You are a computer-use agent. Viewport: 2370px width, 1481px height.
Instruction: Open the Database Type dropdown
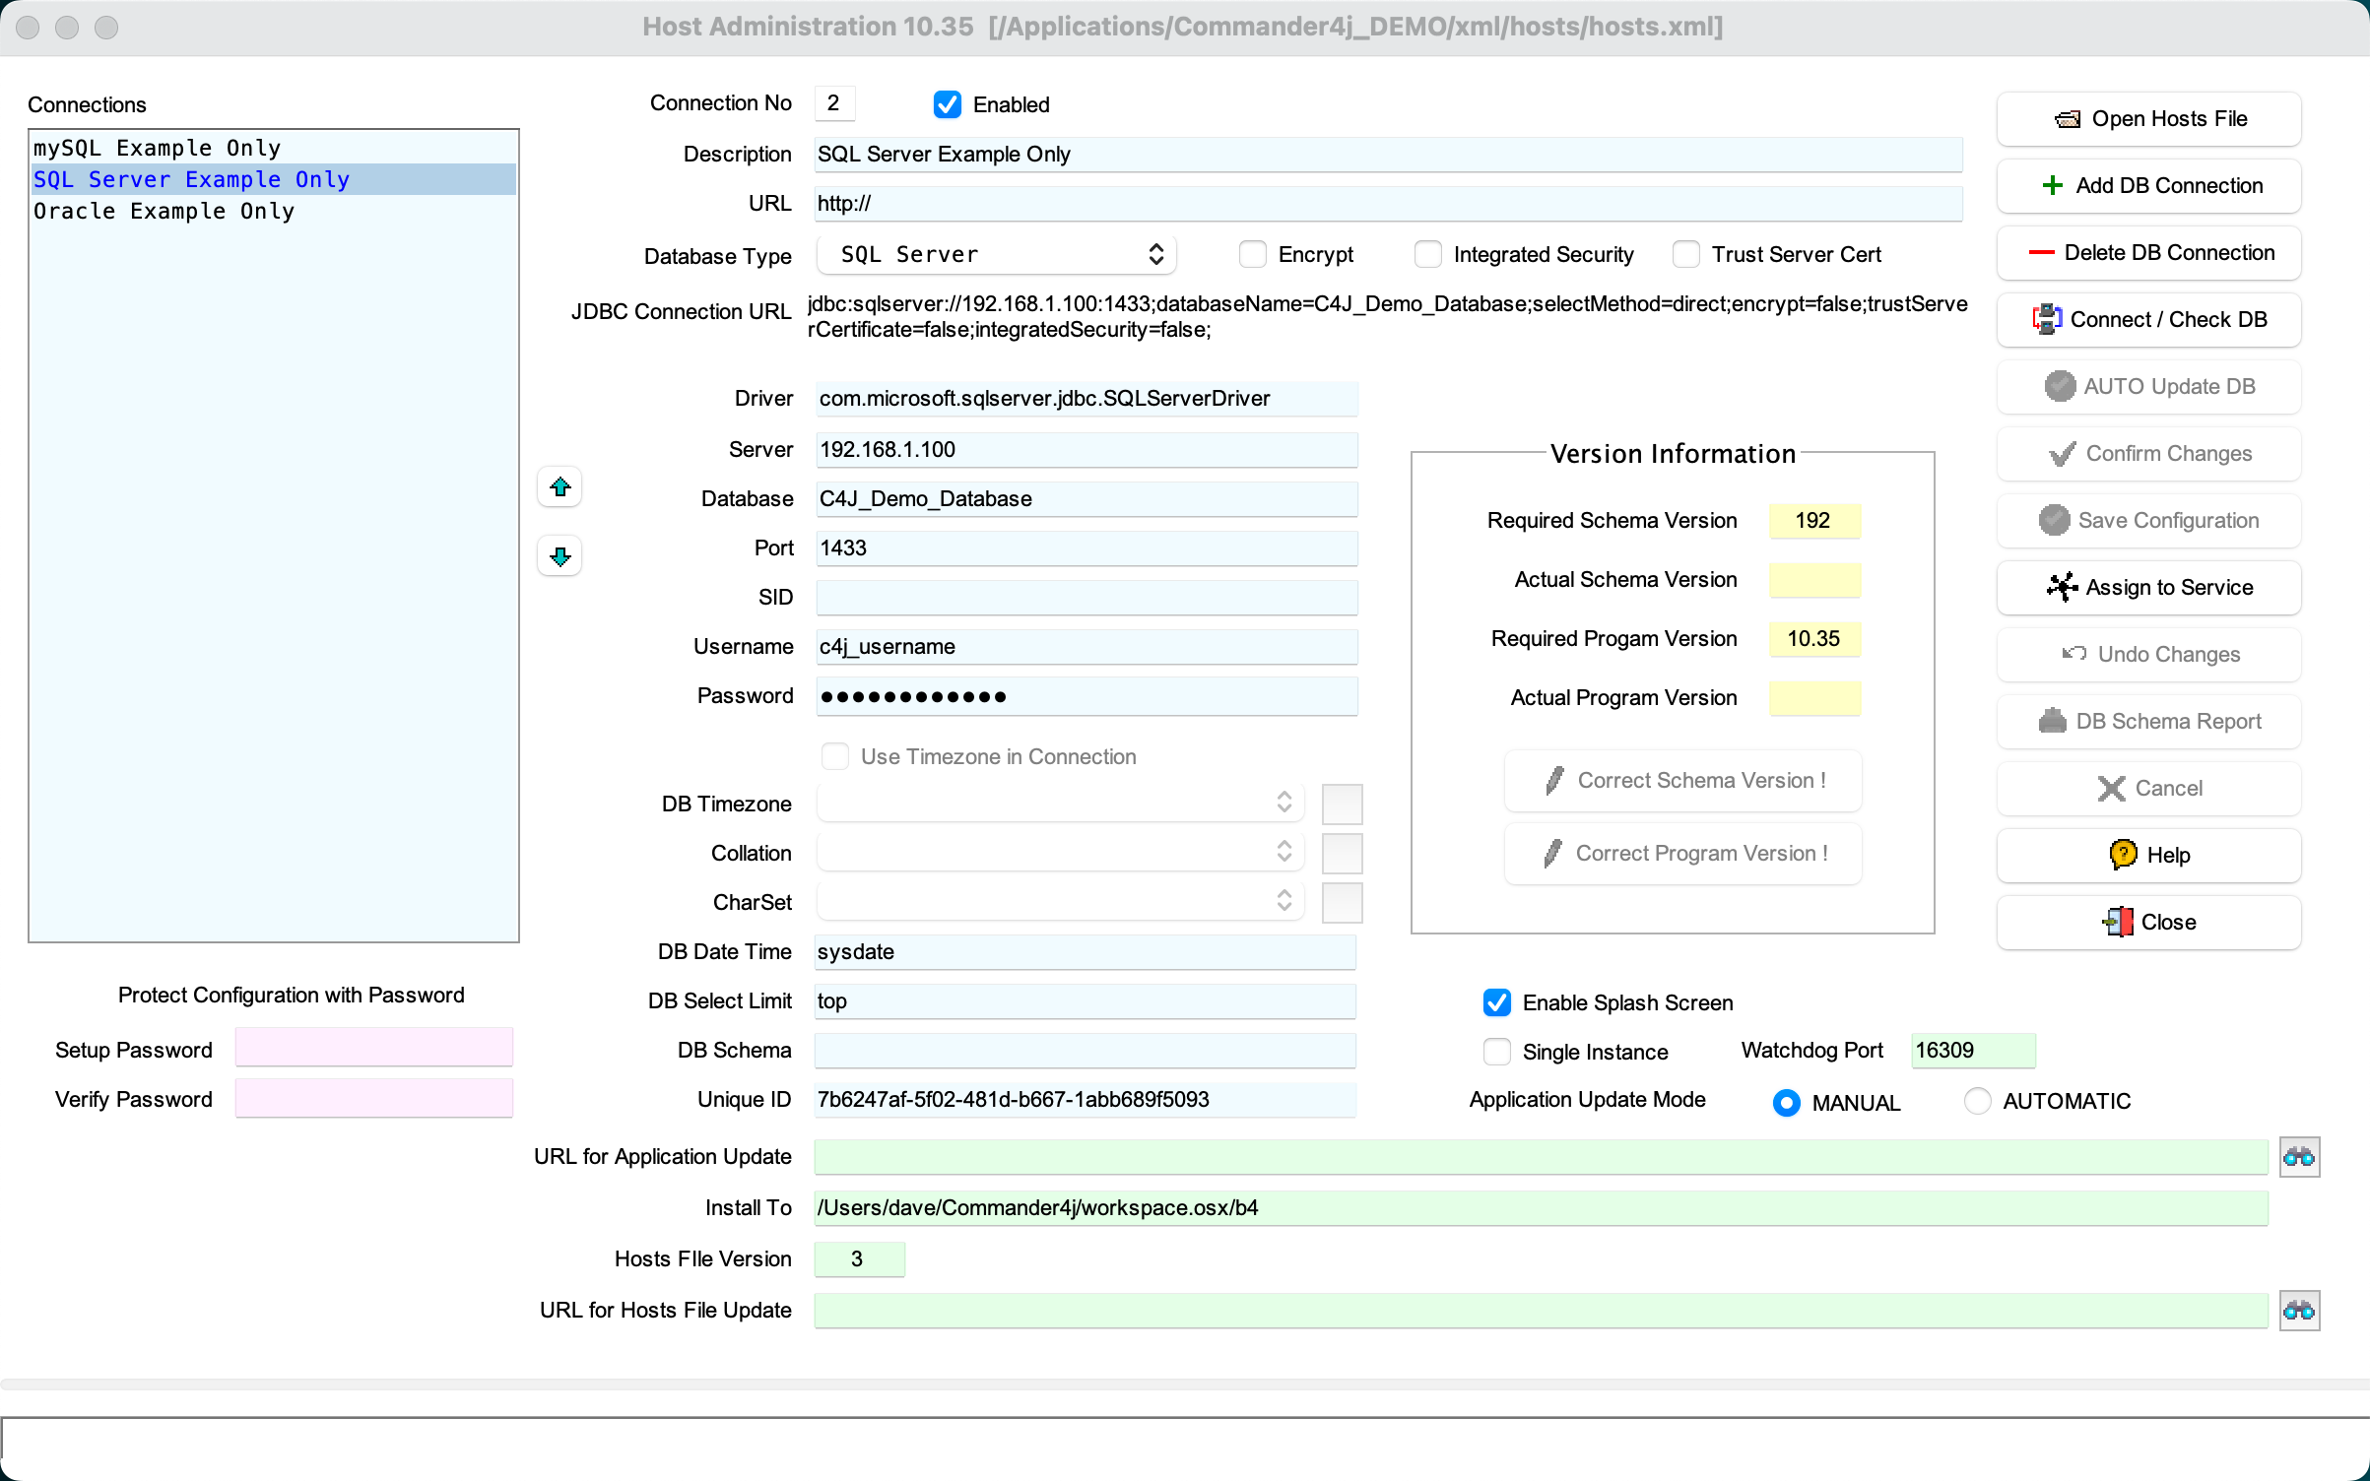pyautogui.click(x=997, y=255)
